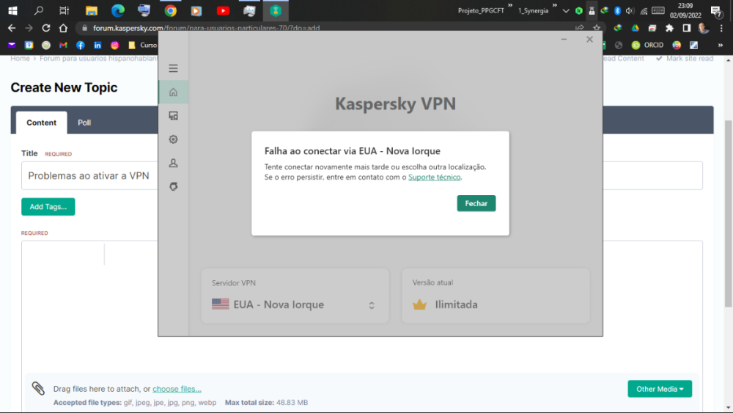Toggle the Chrome side panel icon
The image size is (733, 413).
click(x=686, y=28)
